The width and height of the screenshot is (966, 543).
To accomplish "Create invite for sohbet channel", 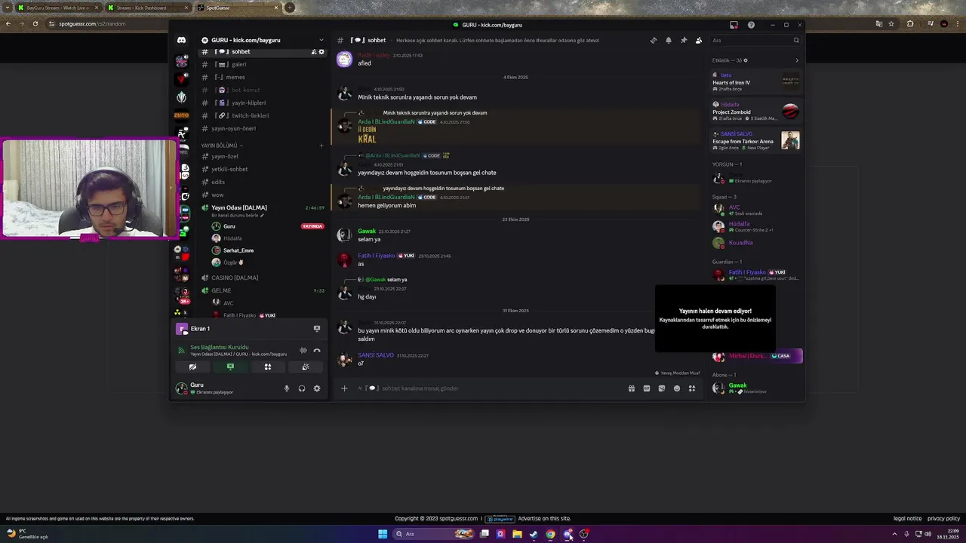I will coord(314,52).
